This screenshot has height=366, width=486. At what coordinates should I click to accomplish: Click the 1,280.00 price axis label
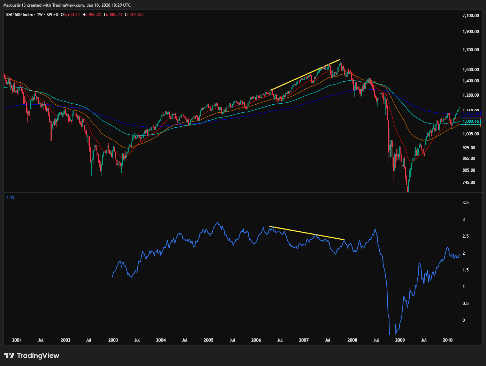[471, 95]
